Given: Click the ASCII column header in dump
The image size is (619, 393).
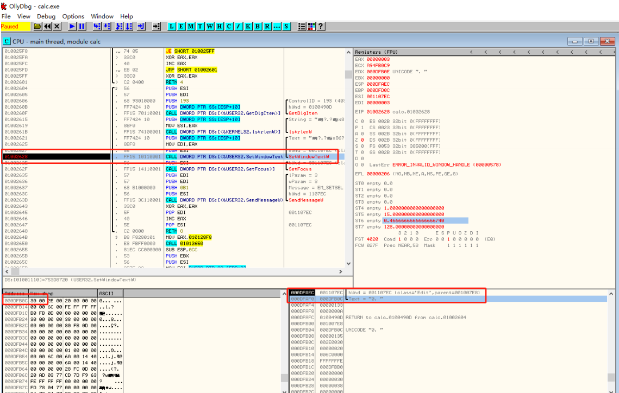Looking at the screenshot, I should pos(110,293).
